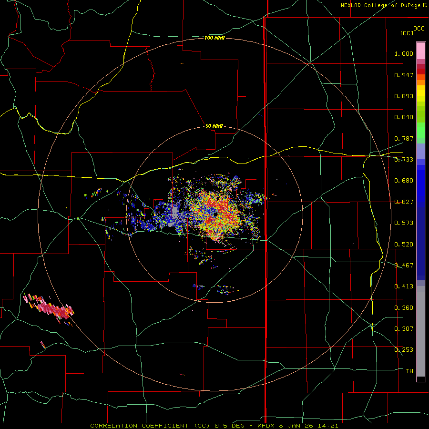Select the 0.573 legend value

click(x=404, y=223)
